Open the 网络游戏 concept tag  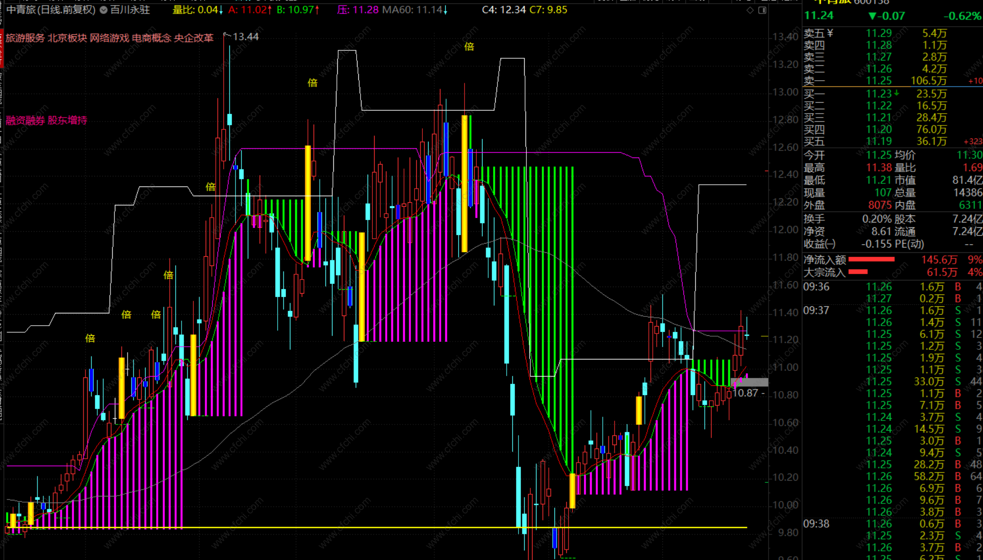tap(109, 38)
